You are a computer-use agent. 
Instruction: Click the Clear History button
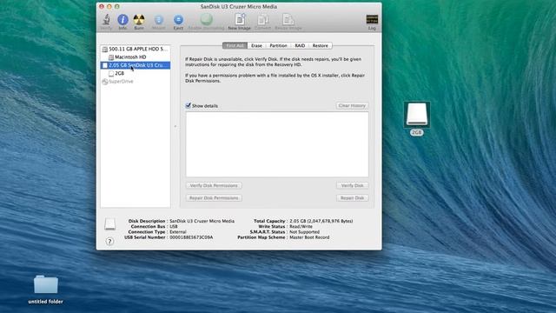click(352, 106)
